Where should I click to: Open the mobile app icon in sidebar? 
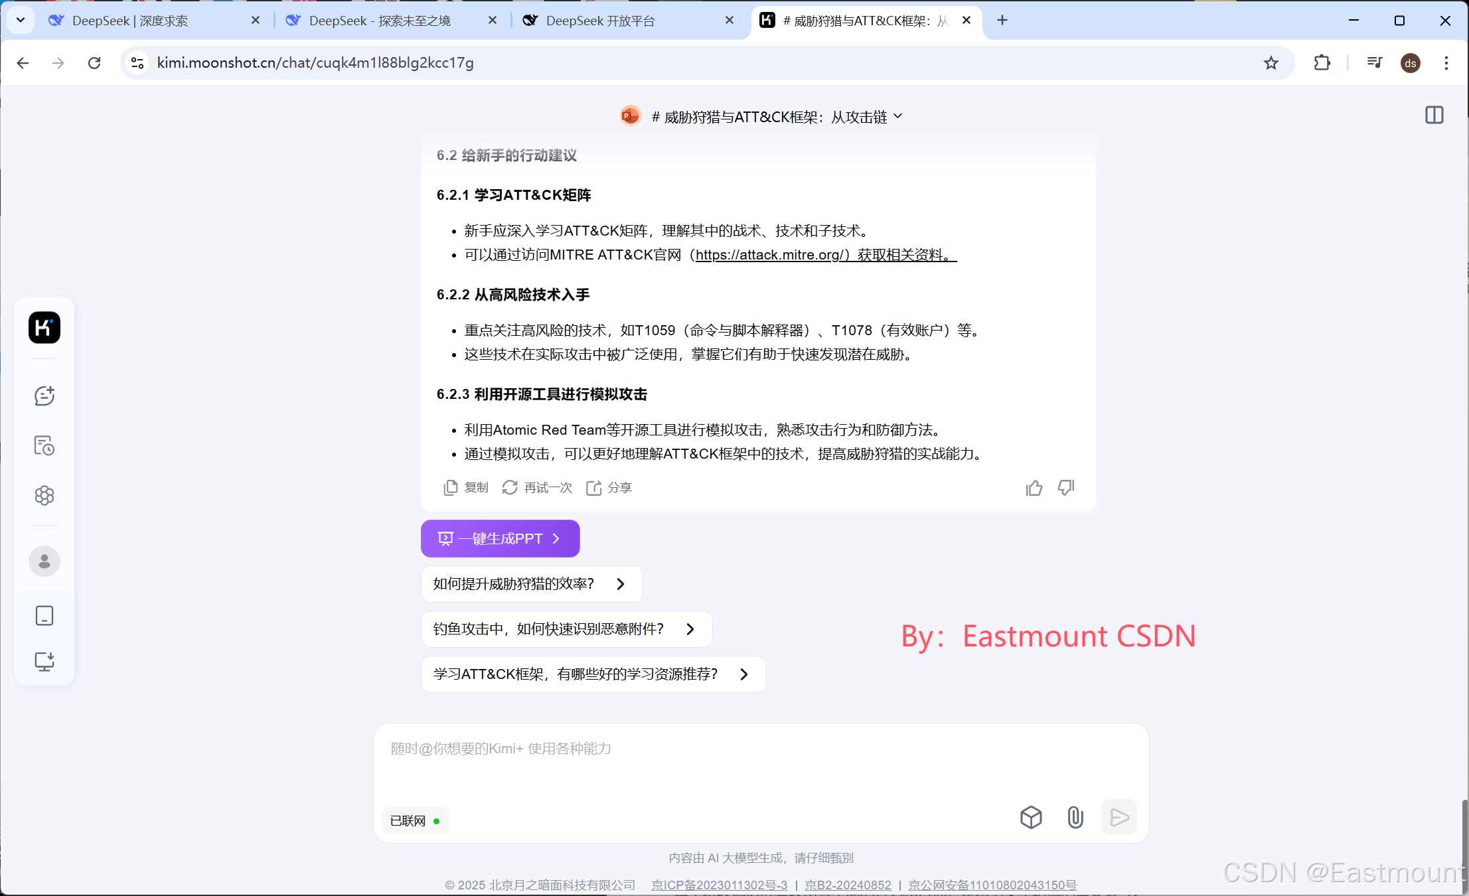coord(44,615)
